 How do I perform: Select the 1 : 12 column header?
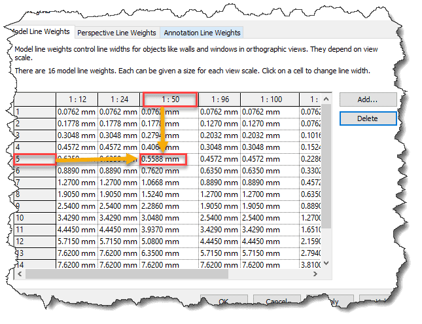tap(77, 99)
